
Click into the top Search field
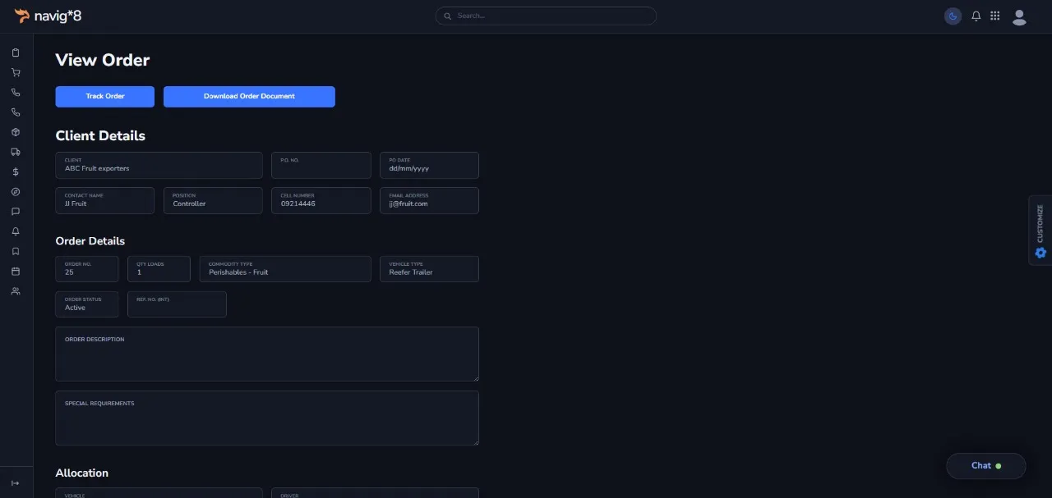pyautogui.click(x=546, y=16)
